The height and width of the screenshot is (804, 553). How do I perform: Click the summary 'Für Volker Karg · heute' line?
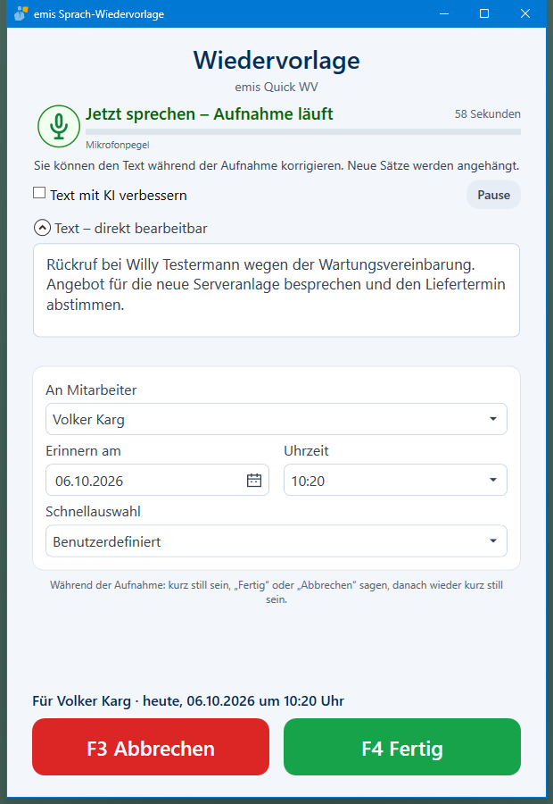[188, 701]
